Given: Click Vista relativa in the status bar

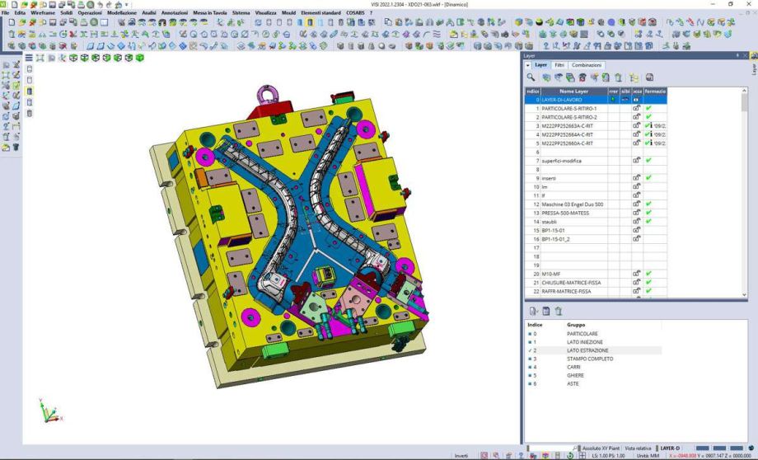Looking at the screenshot, I should [x=638, y=448].
